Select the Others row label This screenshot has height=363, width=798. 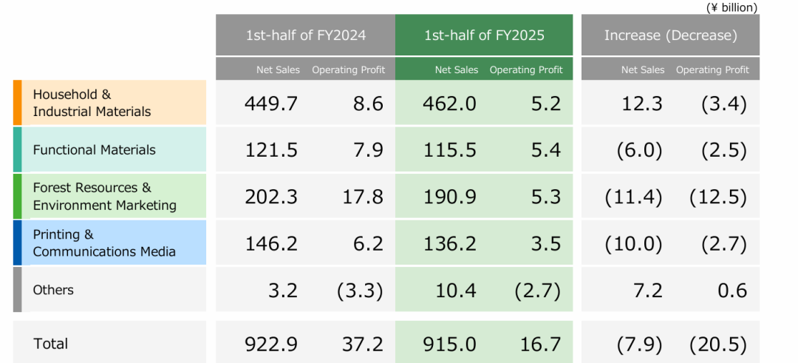click(53, 290)
